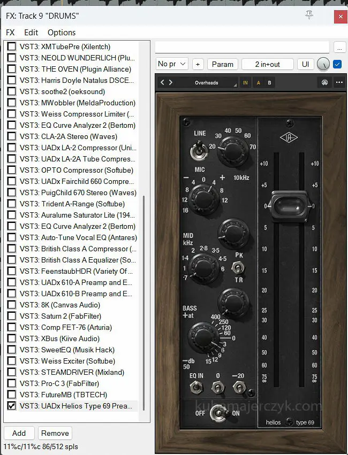This screenshot has height=455, width=348.
Task: Select the B comparison slot
Action: 269,83
